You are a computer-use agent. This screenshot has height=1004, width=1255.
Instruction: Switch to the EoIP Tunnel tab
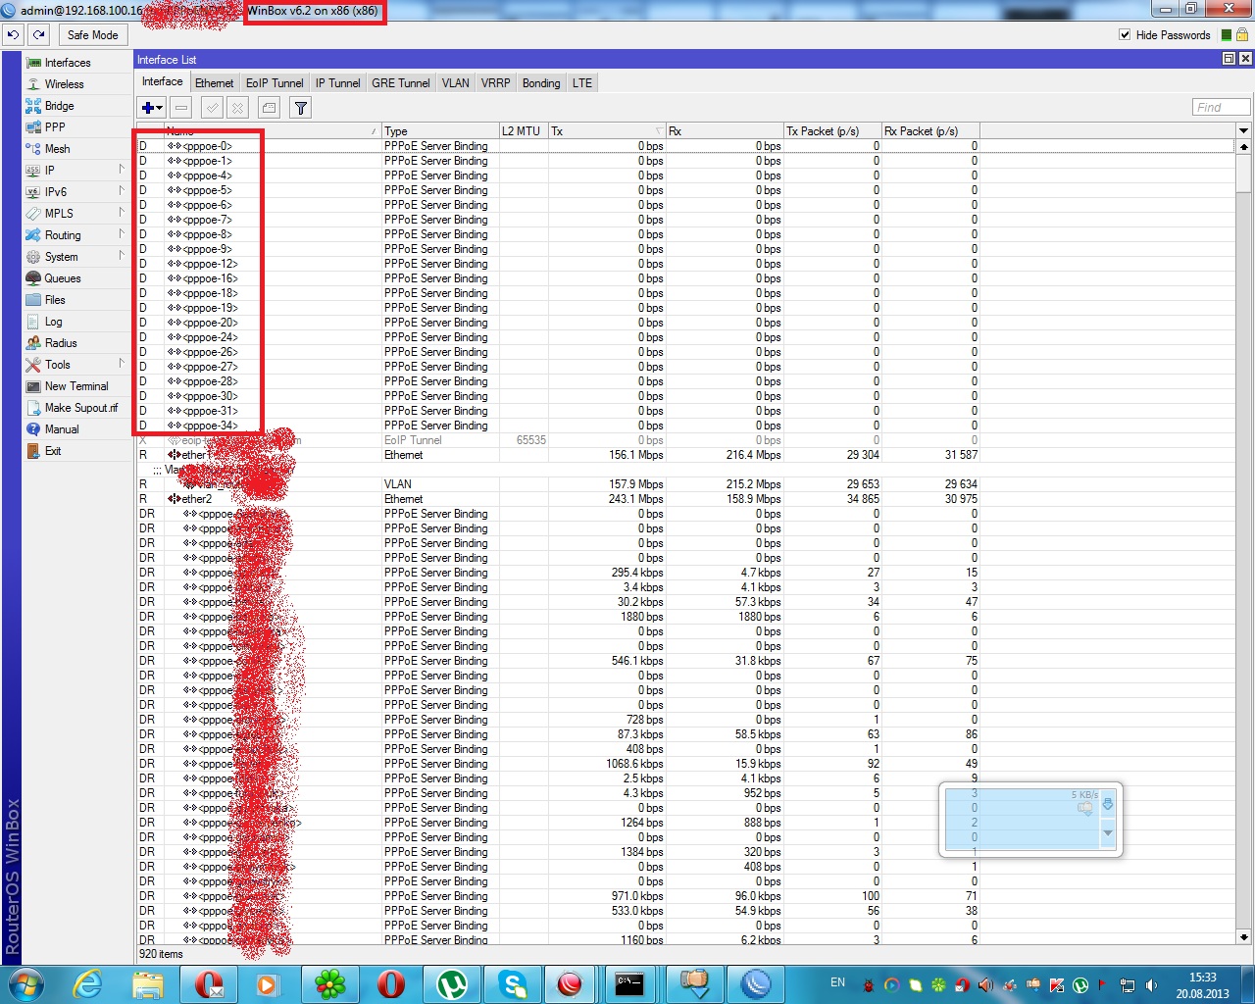[275, 83]
